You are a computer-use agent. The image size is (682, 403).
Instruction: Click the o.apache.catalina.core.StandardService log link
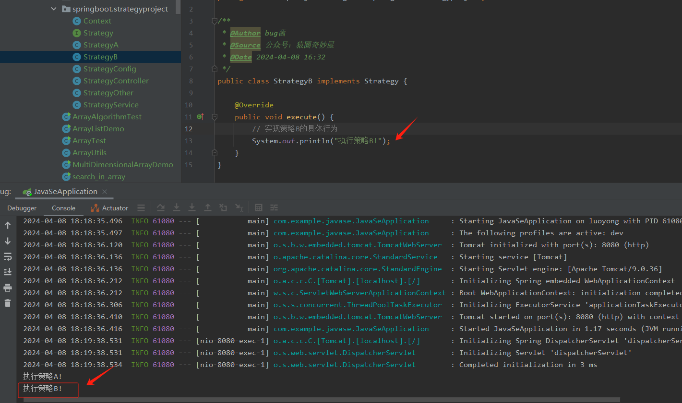(x=356, y=257)
